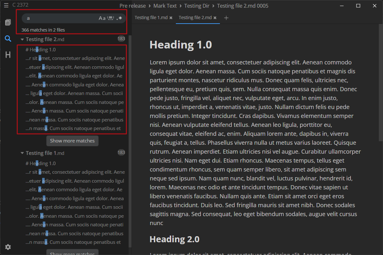The height and width of the screenshot is (255, 383).
Task: Open the file explorer panel icon
Action: point(8,22)
